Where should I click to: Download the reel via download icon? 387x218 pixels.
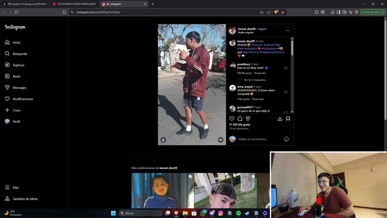point(280,119)
